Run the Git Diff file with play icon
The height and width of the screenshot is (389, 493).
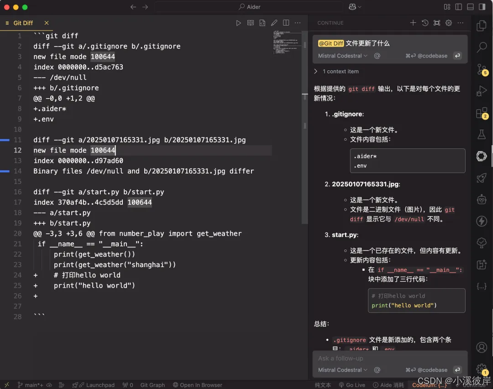pos(238,23)
